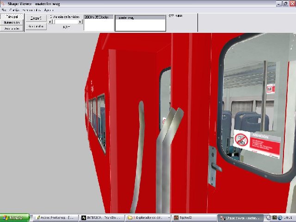Restore down the Shape Viewer window

pos(285,3)
